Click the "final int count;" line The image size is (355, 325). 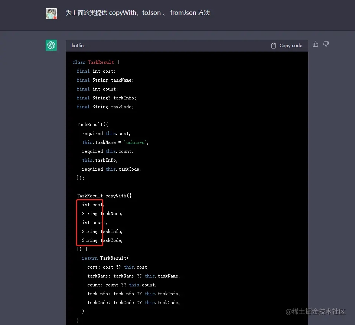click(x=97, y=89)
